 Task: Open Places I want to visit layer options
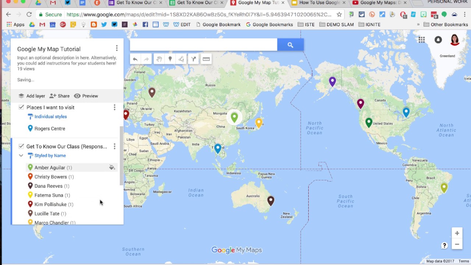tap(114, 107)
